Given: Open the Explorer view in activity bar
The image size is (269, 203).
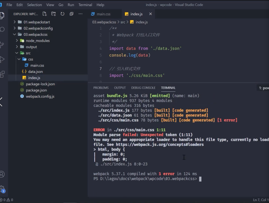Looking at the screenshot, I should [x=2, y=15].
